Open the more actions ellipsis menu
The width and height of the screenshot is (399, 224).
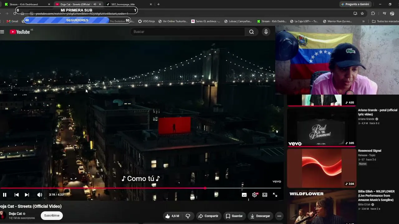pyautogui.click(x=279, y=216)
